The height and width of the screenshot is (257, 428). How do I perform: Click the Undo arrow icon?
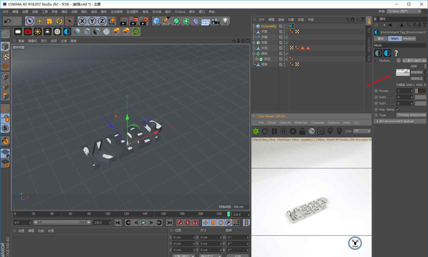pos(8,21)
